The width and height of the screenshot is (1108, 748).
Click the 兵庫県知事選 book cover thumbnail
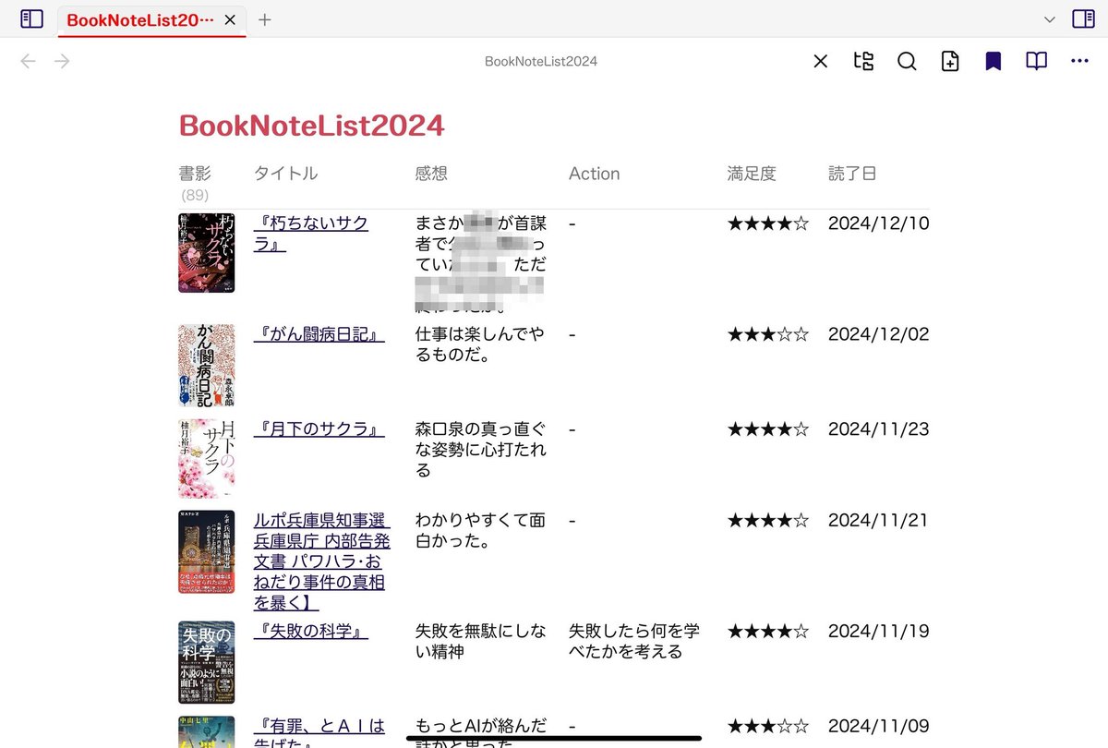pyautogui.click(x=206, y=552)
